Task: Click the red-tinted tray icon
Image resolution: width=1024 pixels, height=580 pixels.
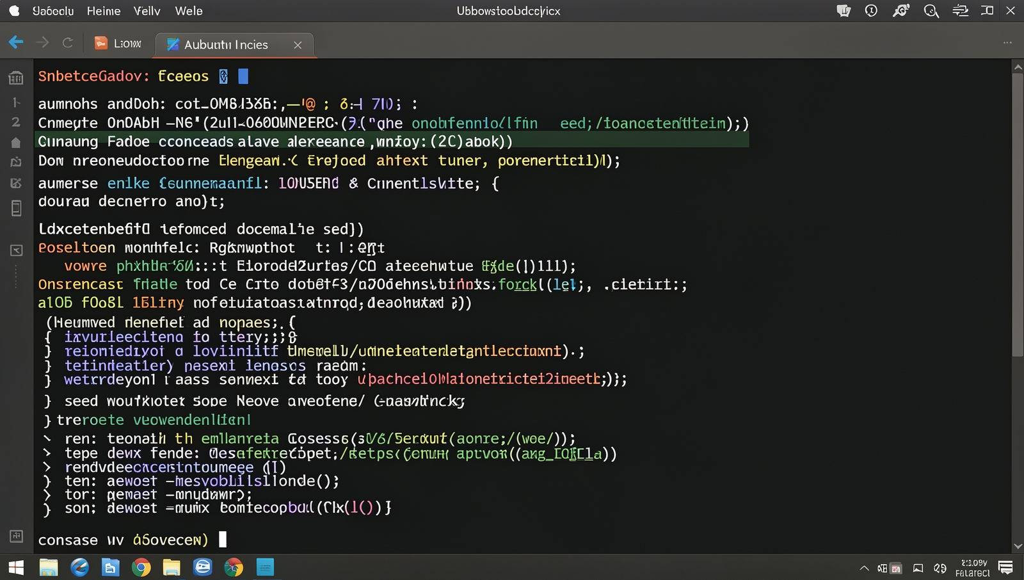Action: pos(896,568)
